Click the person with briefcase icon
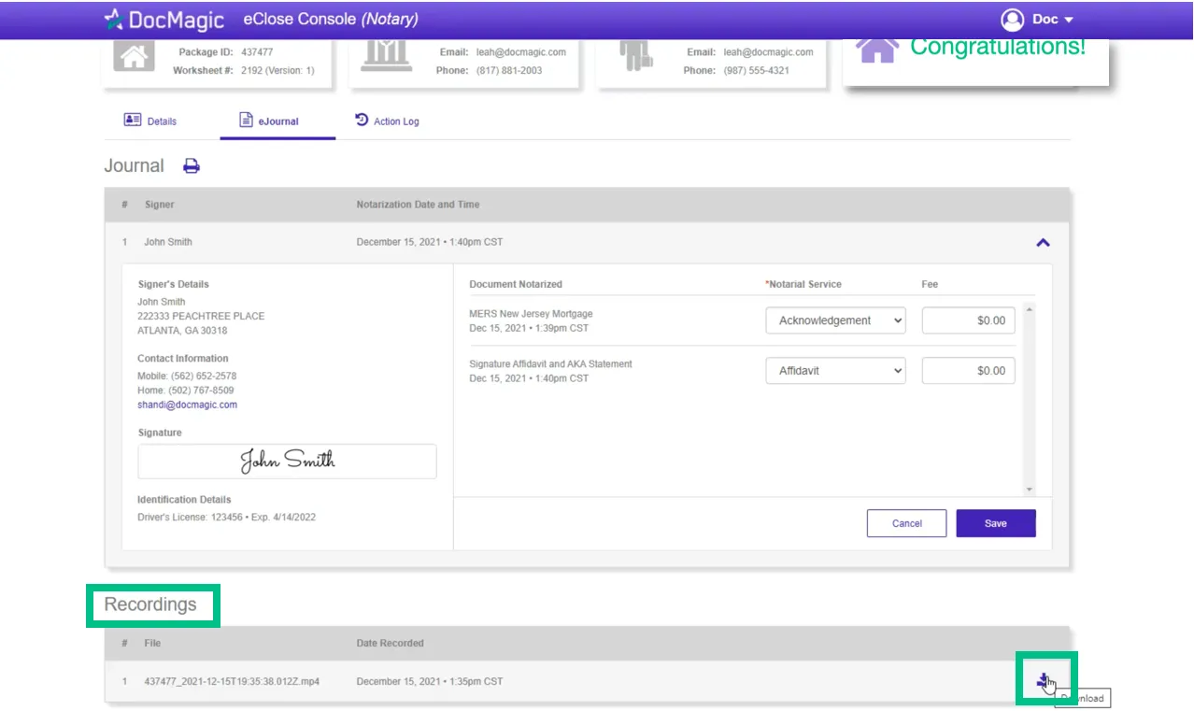 (x=635, y=56)
